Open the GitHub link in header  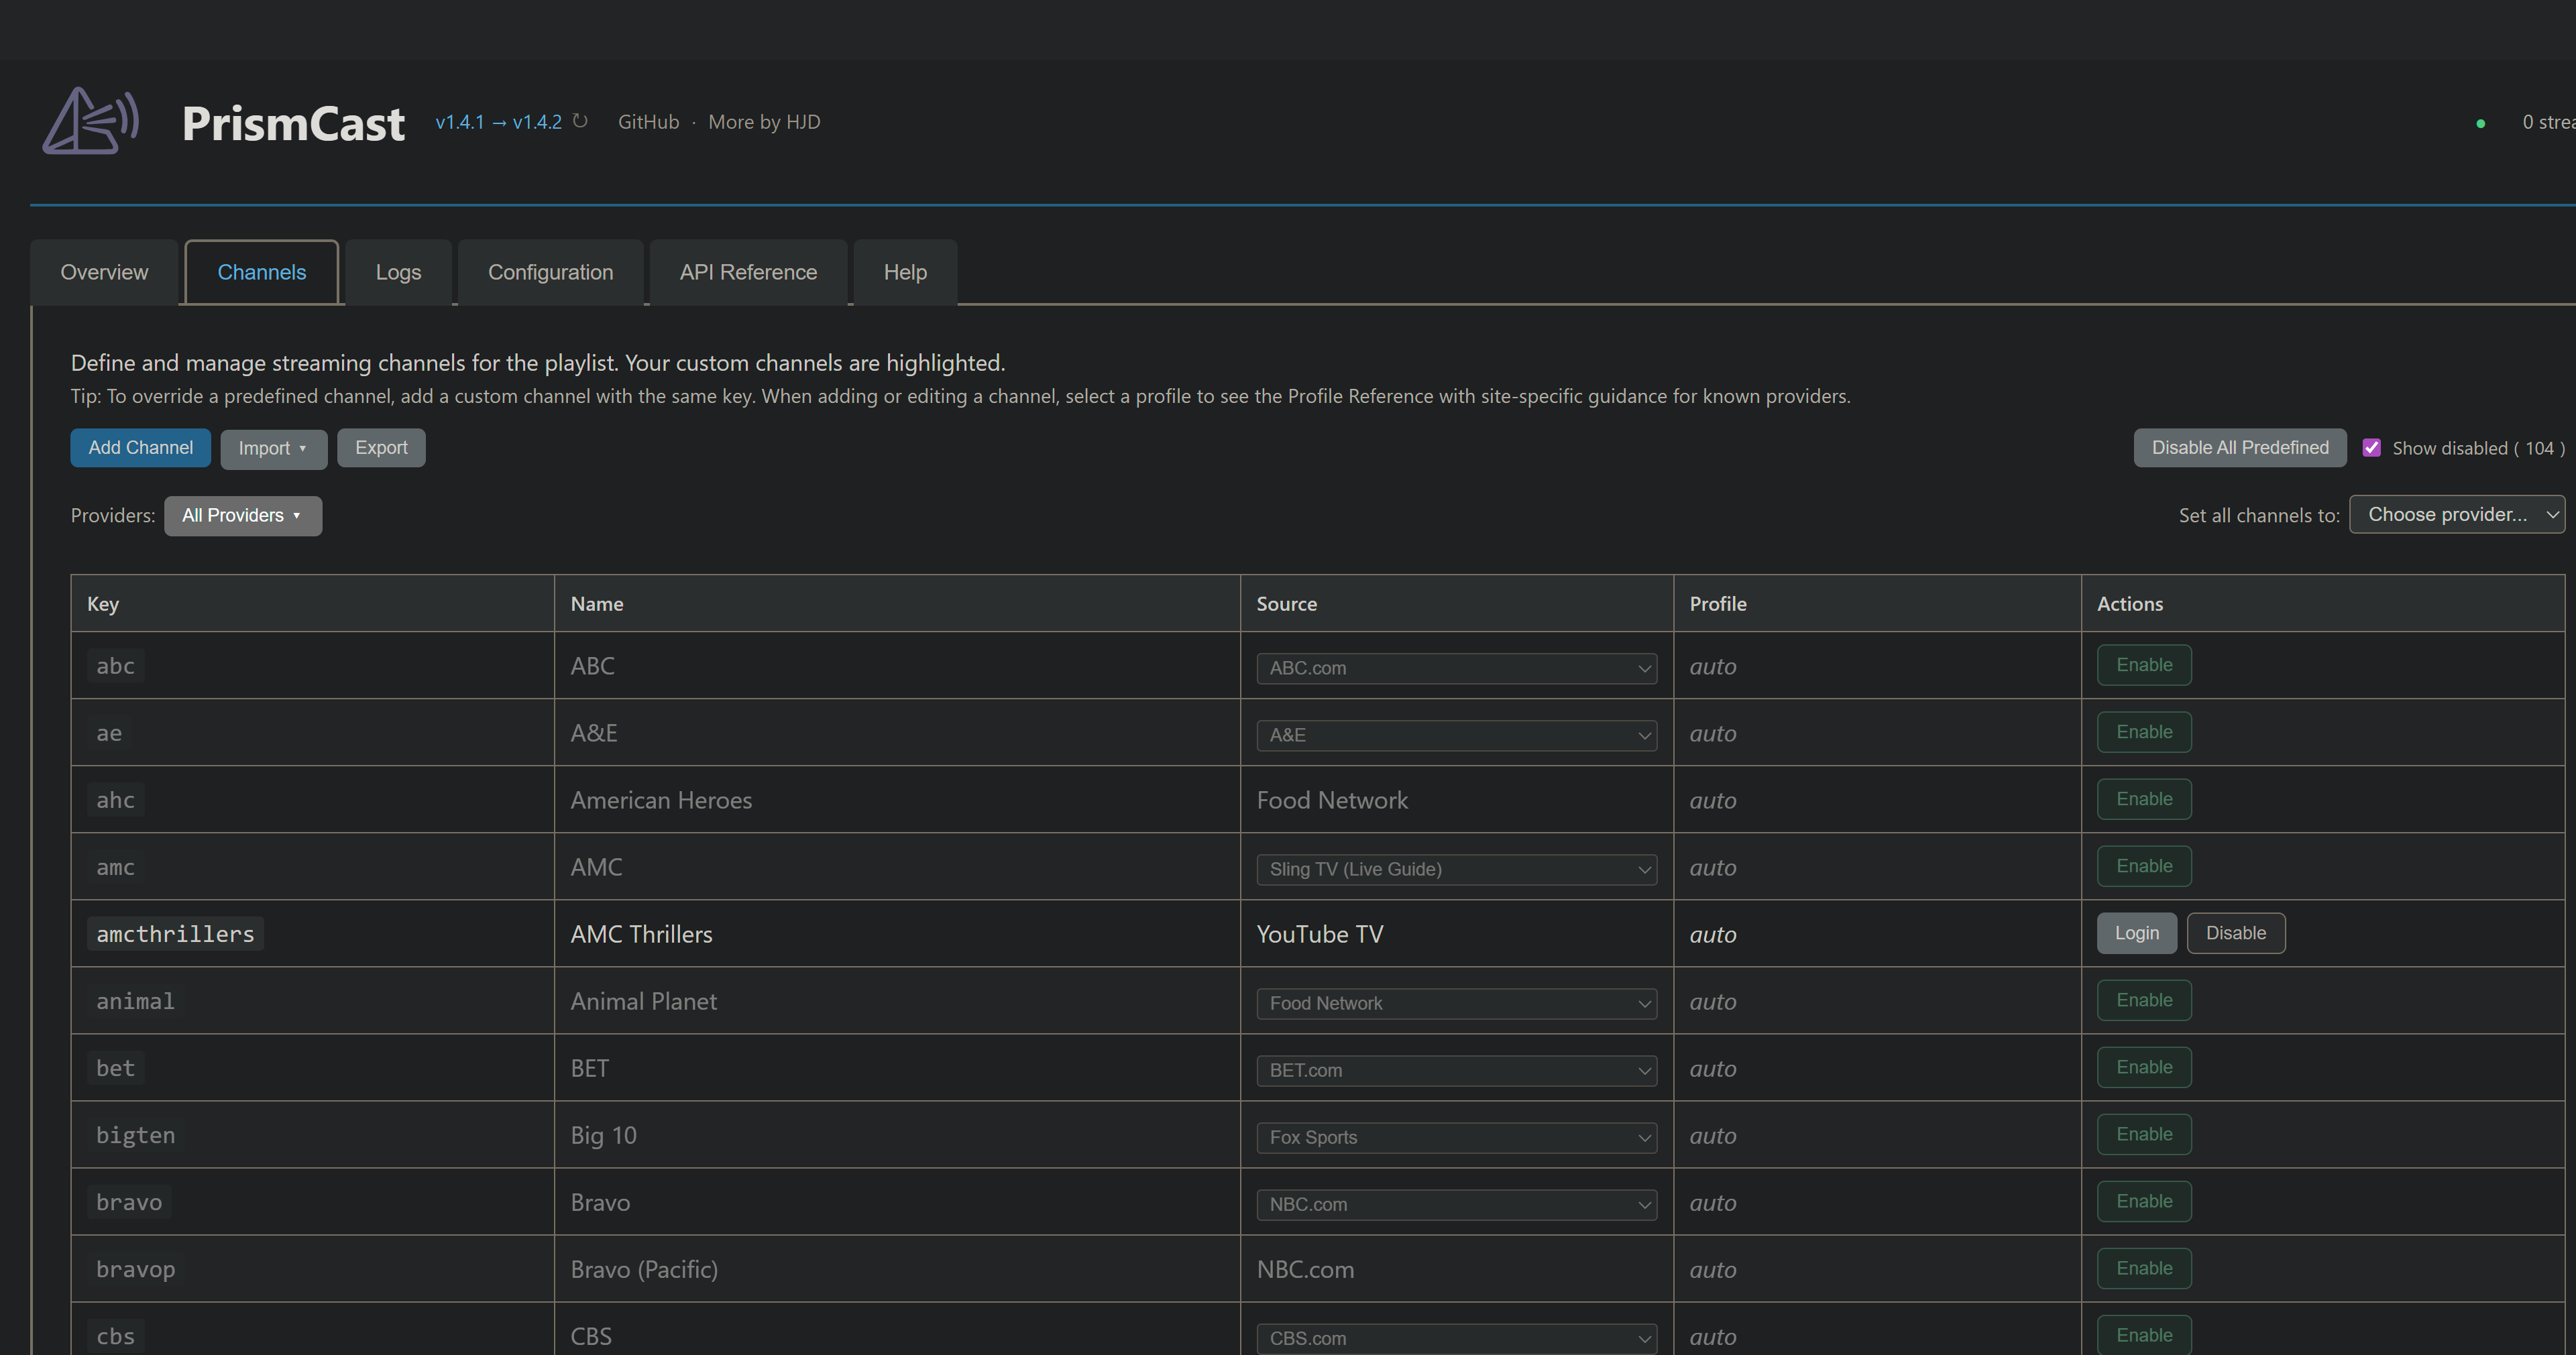(648, 122)
